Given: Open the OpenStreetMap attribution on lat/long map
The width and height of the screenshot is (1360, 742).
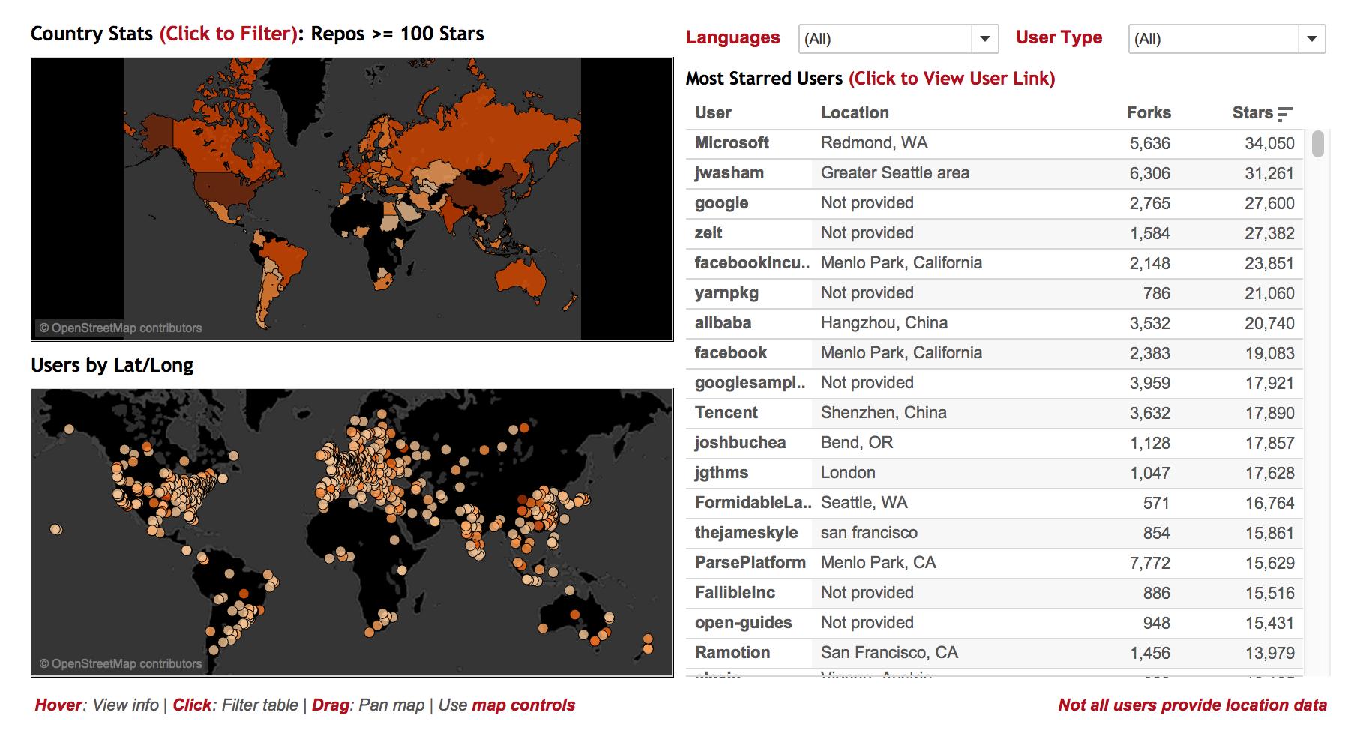Looking at the screenshot, I should pos(121,663).
